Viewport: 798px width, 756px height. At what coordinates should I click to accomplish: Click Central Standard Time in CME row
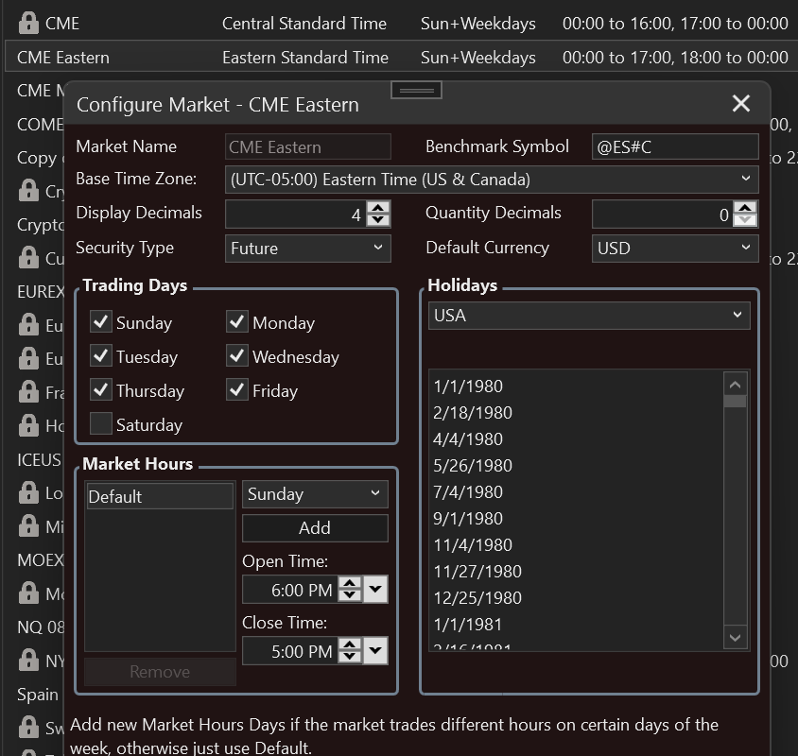point(304,24)
